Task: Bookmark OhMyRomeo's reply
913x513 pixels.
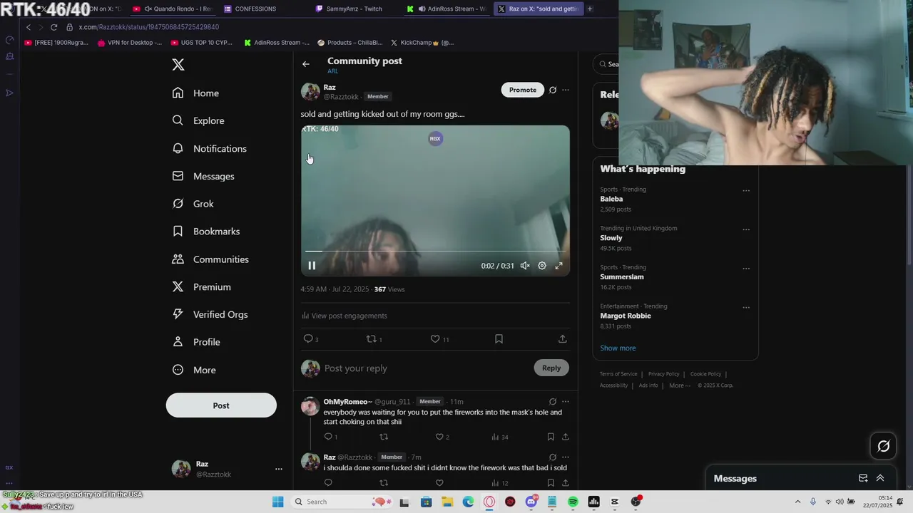Action: pos(551,437)
